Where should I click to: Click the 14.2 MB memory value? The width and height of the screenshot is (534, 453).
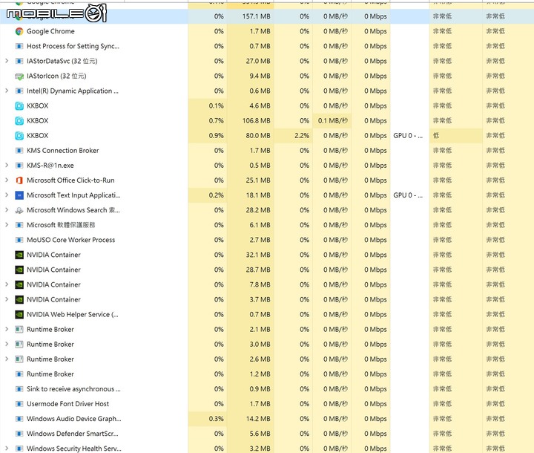[258, 419]
